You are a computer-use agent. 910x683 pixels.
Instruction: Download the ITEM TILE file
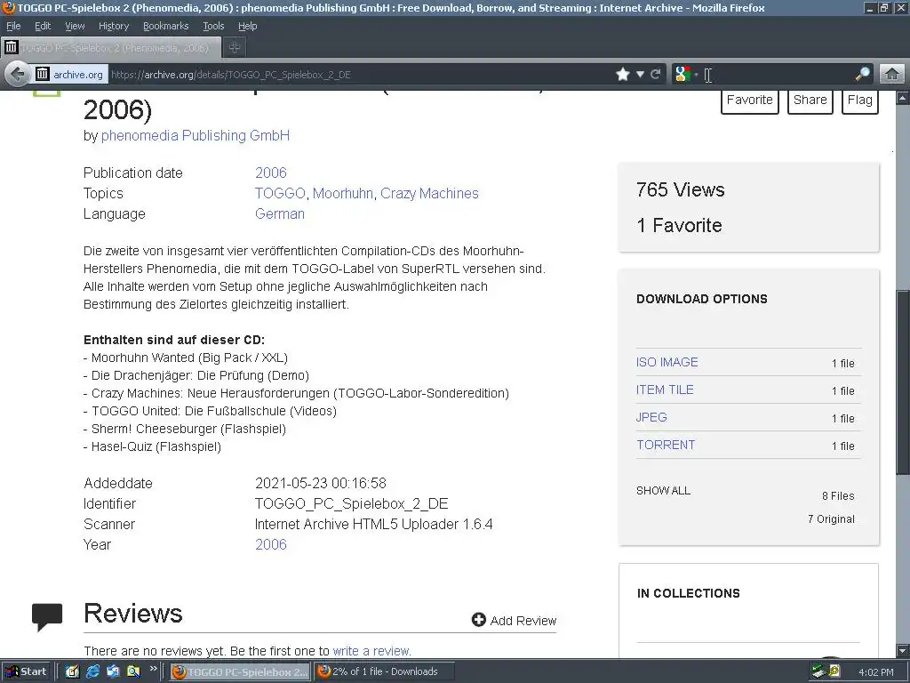click(x=665, y=390)
